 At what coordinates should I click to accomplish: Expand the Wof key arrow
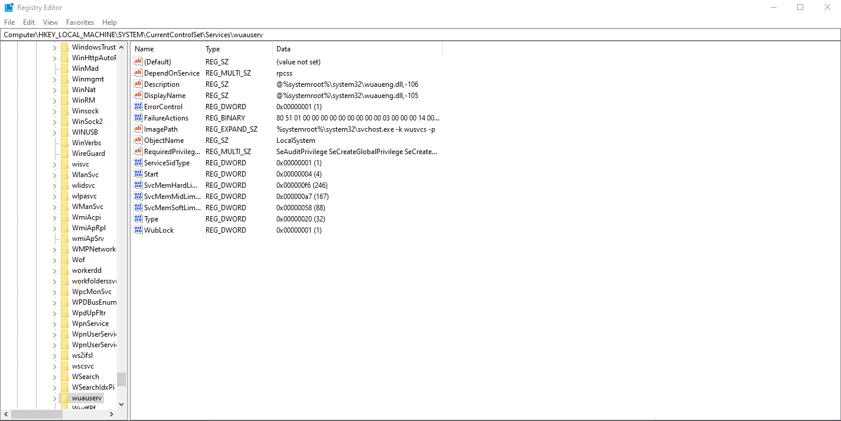point(54,260)
